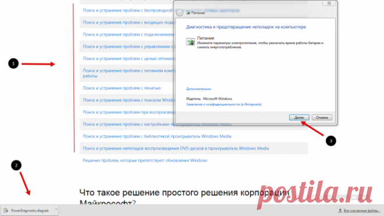Open the privacy statement link (Заявление о конфиденциальности)
This screenshot has height=216, width=384.
[224, 104]
